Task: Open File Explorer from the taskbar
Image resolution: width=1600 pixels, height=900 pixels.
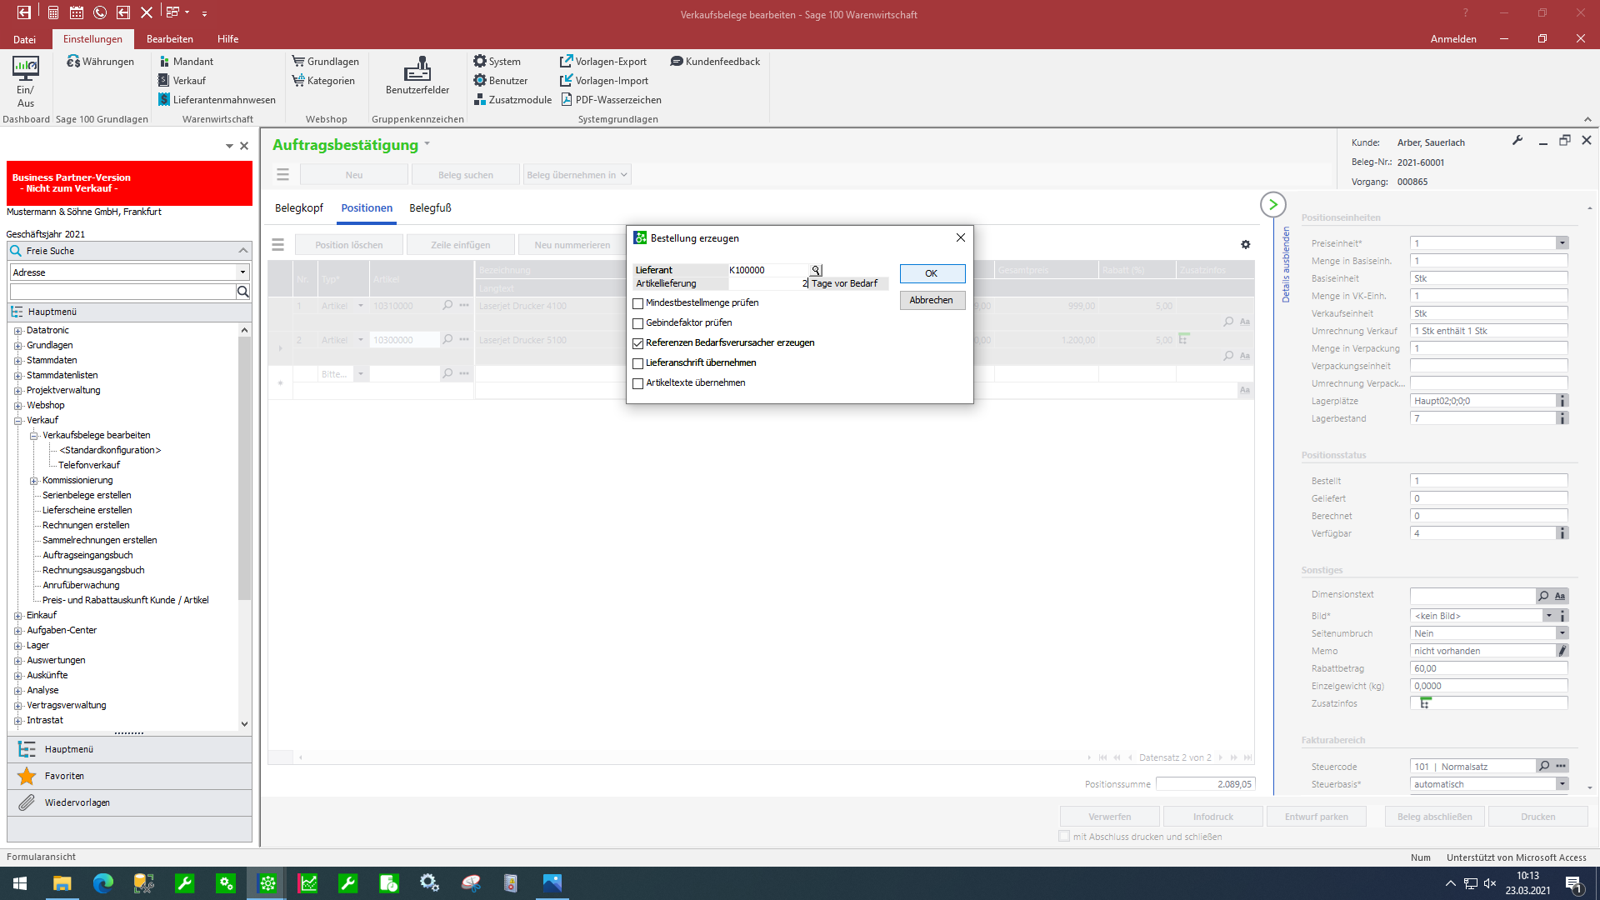Action: click(x=62, y=883)
